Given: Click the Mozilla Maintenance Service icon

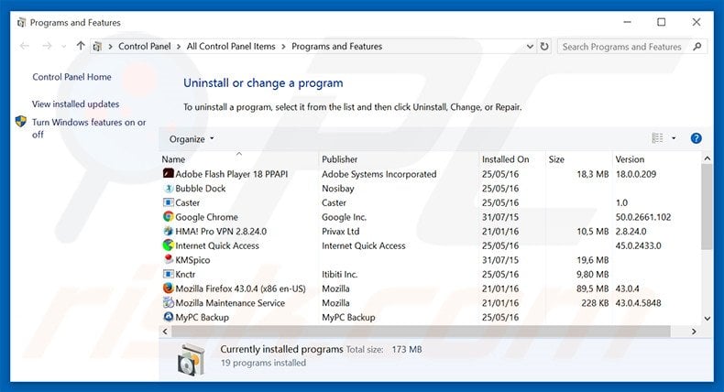Looking at the screenshot, I should point(168,302).
